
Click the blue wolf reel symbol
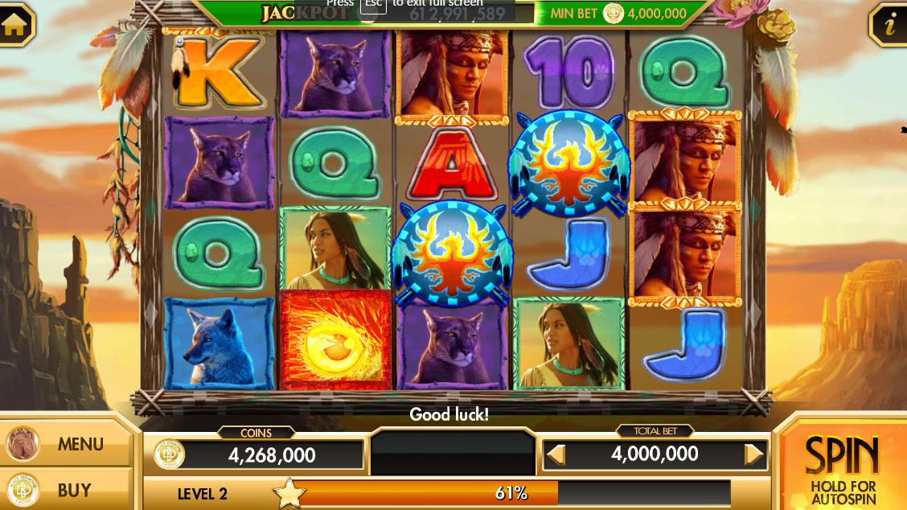[x=219, y=343]
